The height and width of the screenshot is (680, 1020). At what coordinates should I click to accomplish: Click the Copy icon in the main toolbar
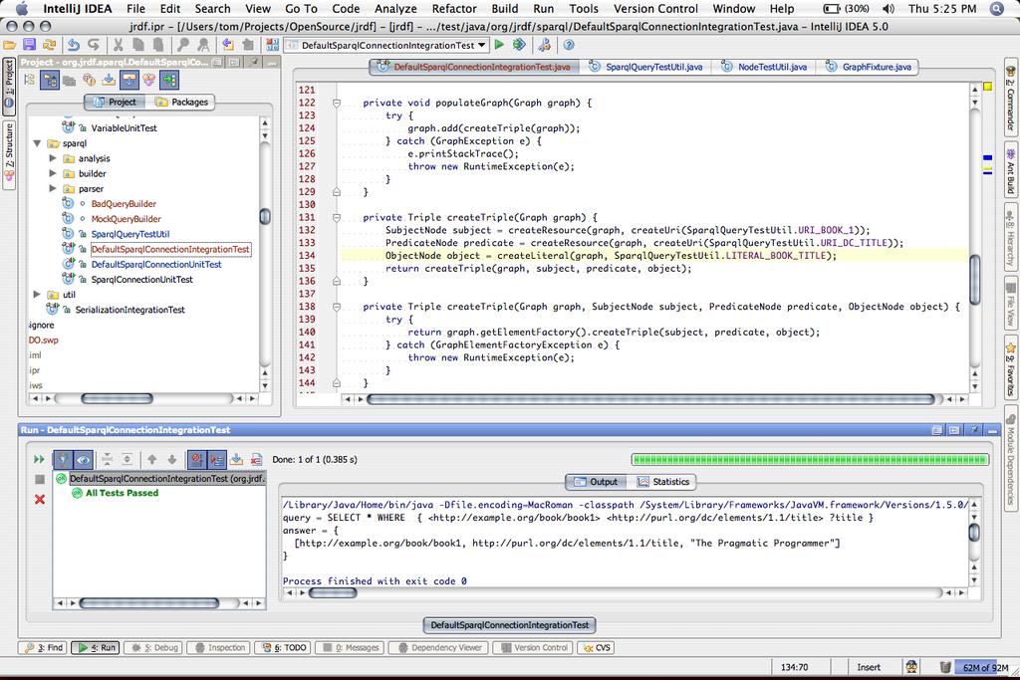coord(138,45)
